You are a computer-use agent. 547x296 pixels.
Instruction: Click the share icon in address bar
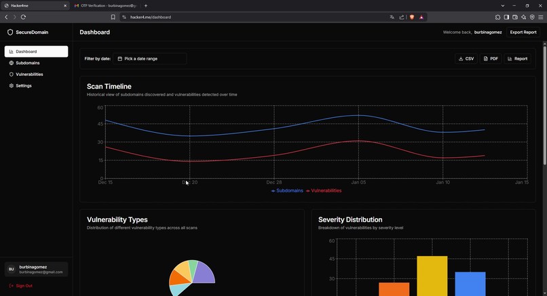(402, 17)
